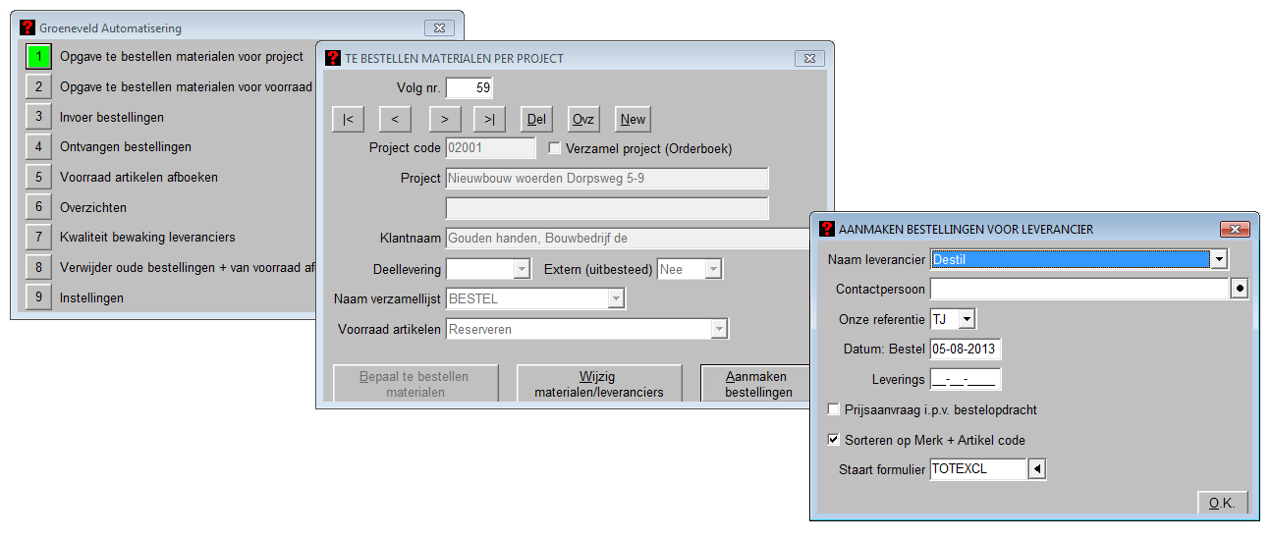Click the Volg nr. input field
Image resolution: width=1272 pixels, height=539 pixels.
(x=469, y=88)
